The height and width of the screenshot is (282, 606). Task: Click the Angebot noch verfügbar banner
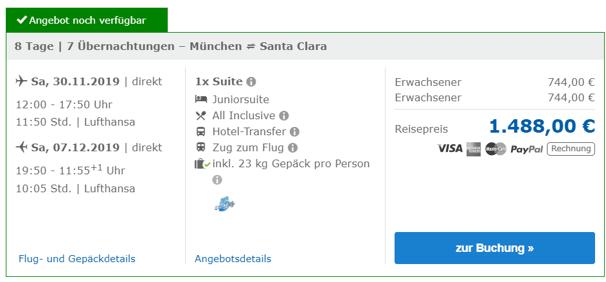pyautogui.click(x=87, y=21)
